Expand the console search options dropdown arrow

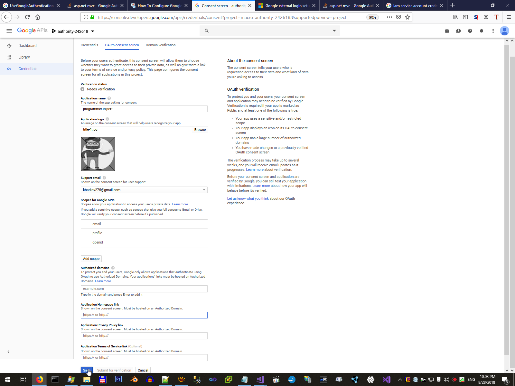pos(334,31)
